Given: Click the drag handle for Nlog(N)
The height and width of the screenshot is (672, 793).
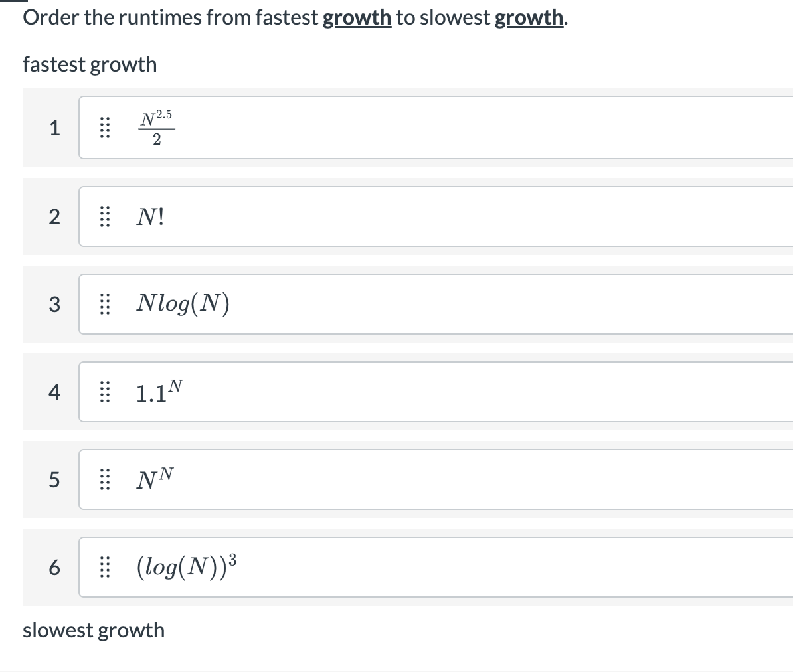Looking at the screenshot, I should [x=104, y=304].
